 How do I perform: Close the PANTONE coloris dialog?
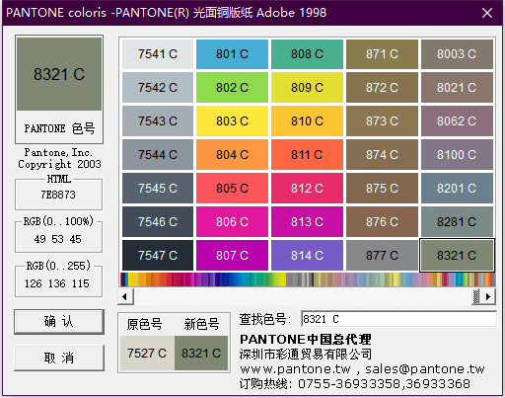pyautogui.click(x=487, y=13)
